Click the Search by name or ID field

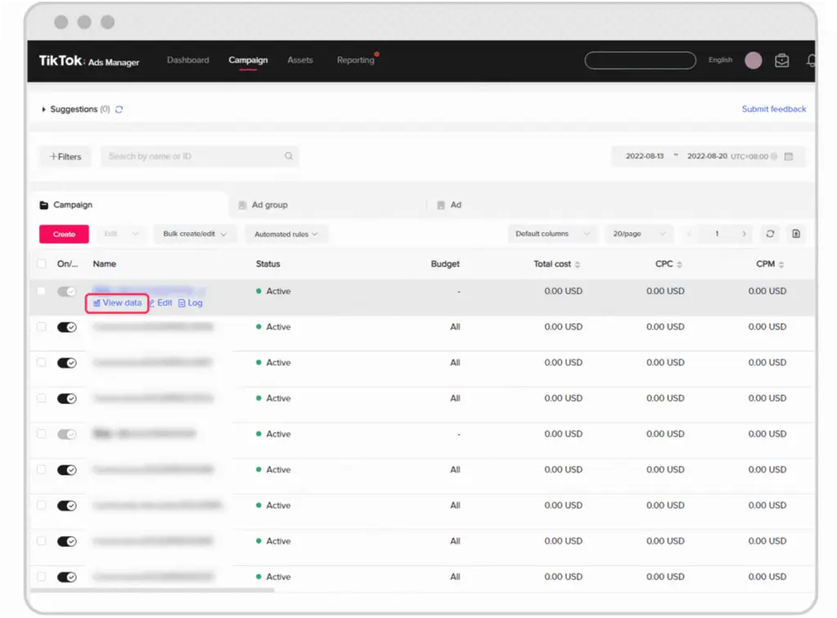(192, 156)
